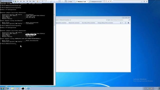
Task: Change your view icon in Network Connections
Action: pyautogui.click(x=121, y=23)
